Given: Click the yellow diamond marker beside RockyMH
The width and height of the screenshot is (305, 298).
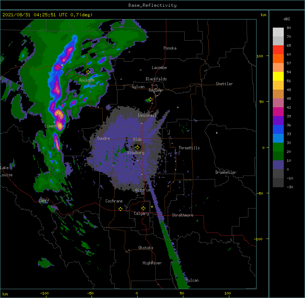Looking at the screenshot, I should coord(88,72).
